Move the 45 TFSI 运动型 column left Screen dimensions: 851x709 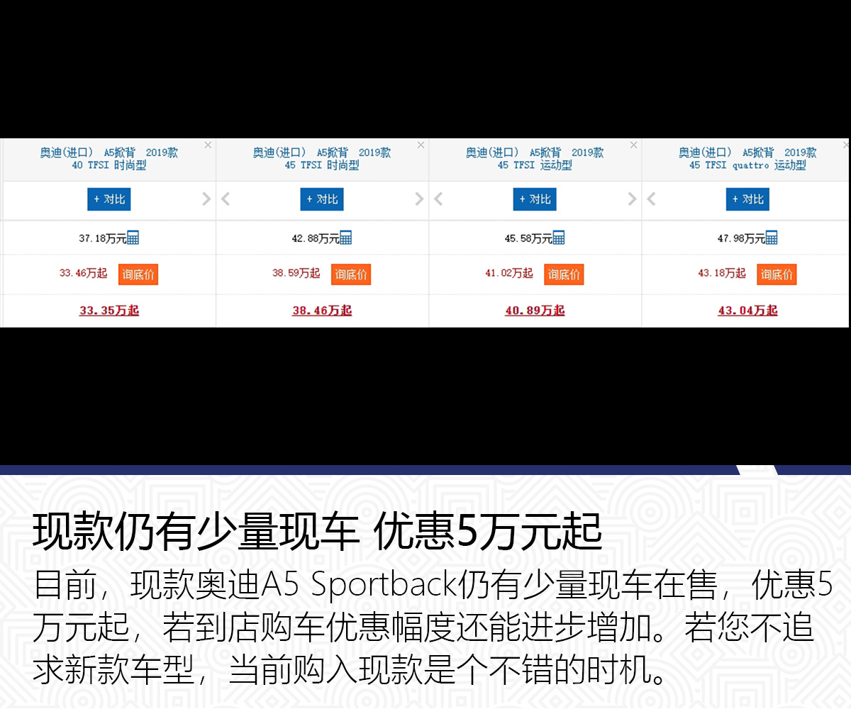(x=438, y=199)
